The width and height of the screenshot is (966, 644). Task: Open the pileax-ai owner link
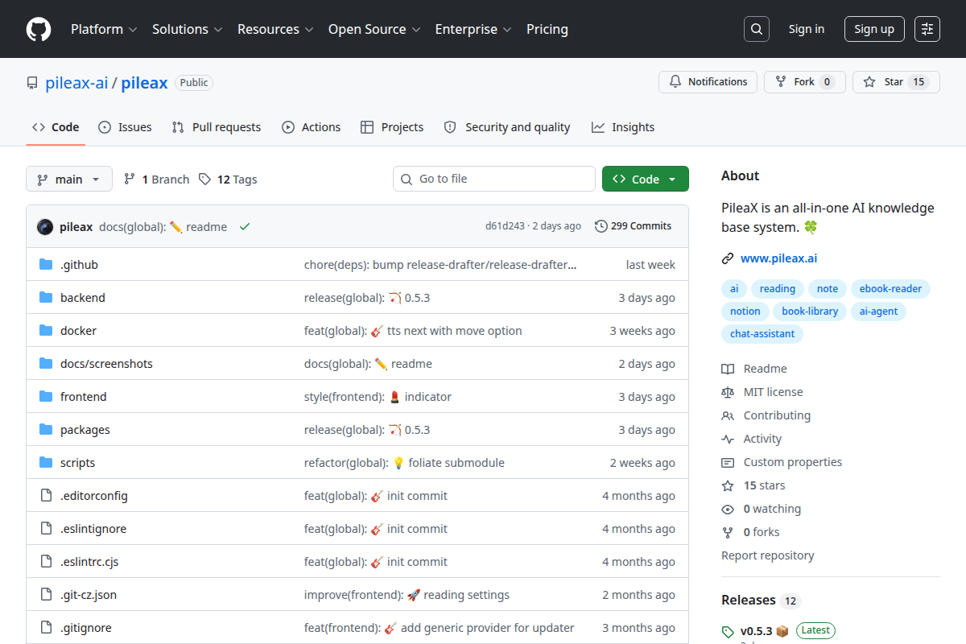[76, 82]
